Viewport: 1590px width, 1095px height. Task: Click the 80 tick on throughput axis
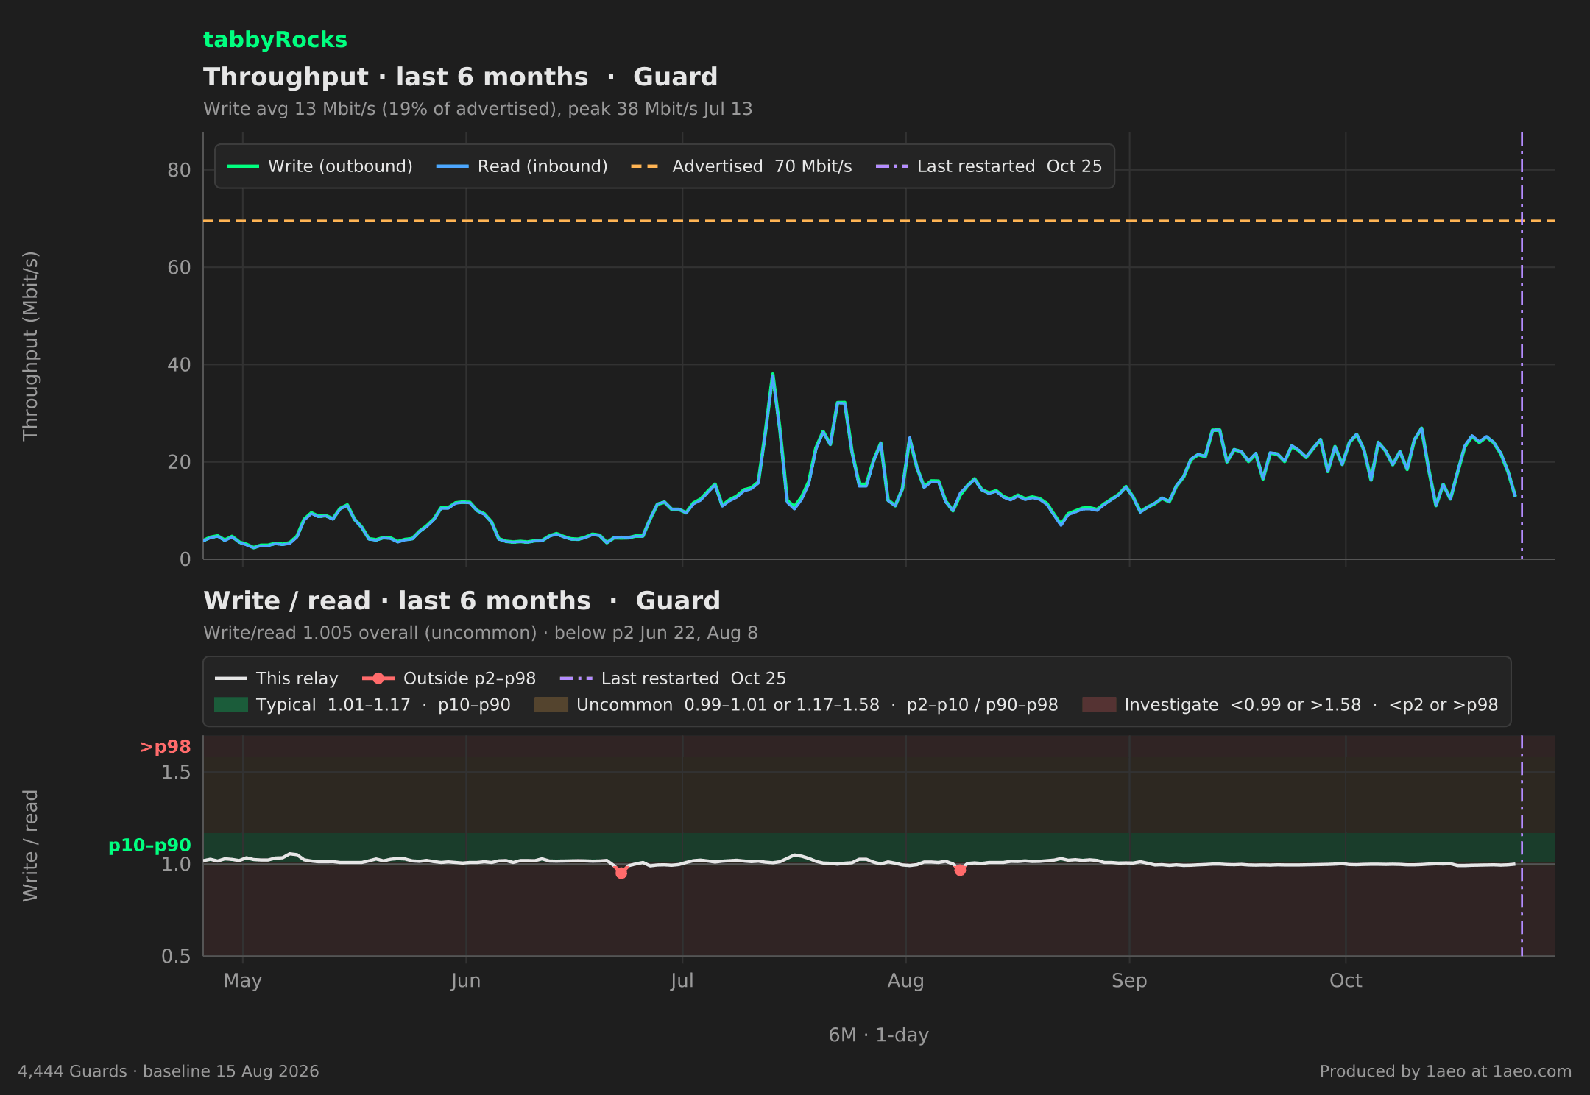pyautogui.click(x=179, y=170)
